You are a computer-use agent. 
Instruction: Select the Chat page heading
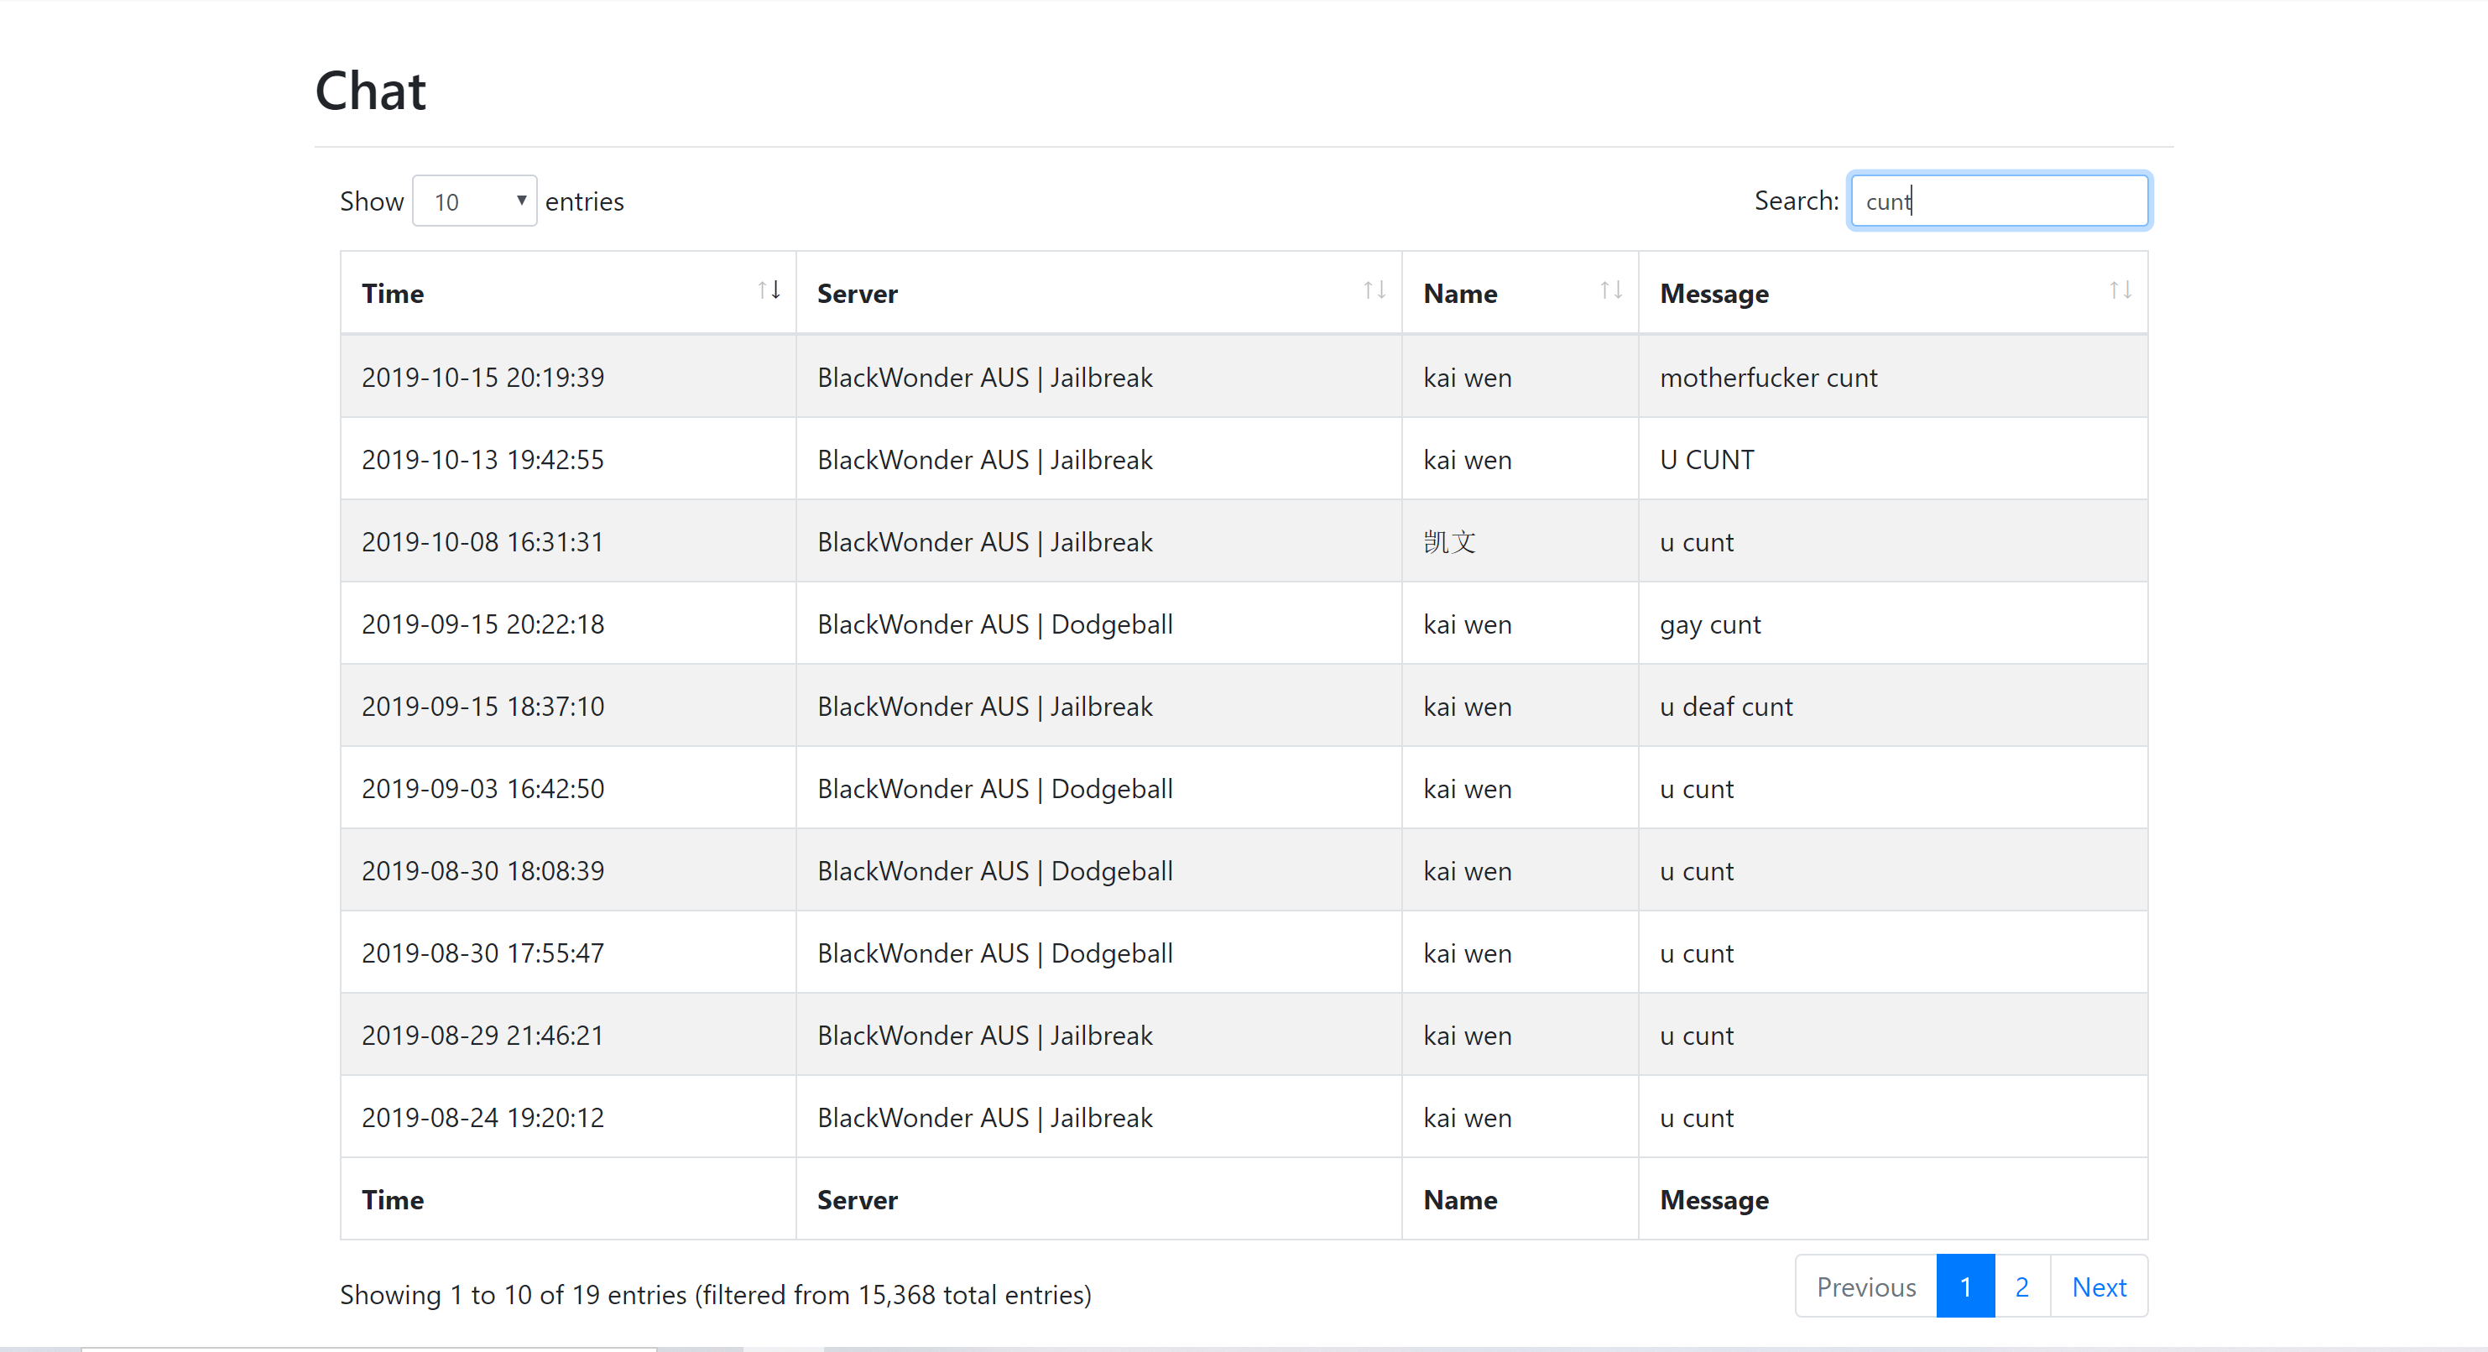point(371,91)
